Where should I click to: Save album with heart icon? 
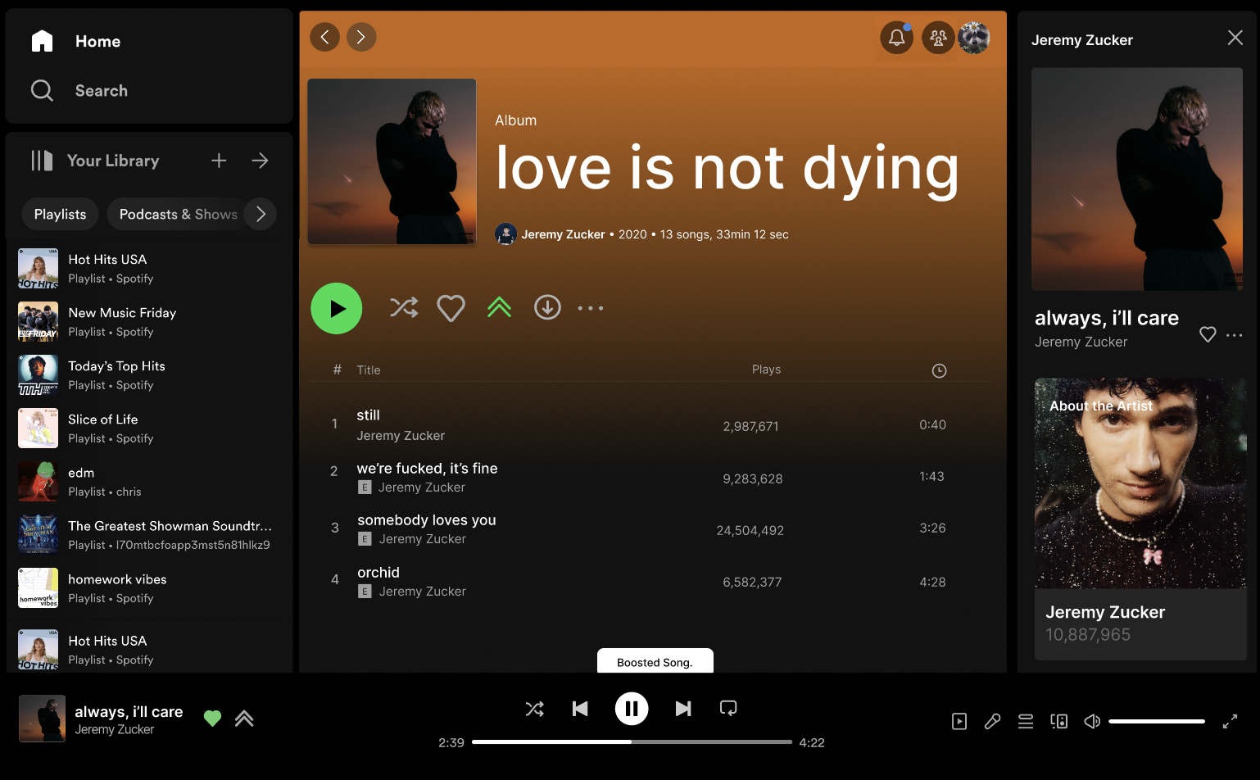click(x=451, y=308)
